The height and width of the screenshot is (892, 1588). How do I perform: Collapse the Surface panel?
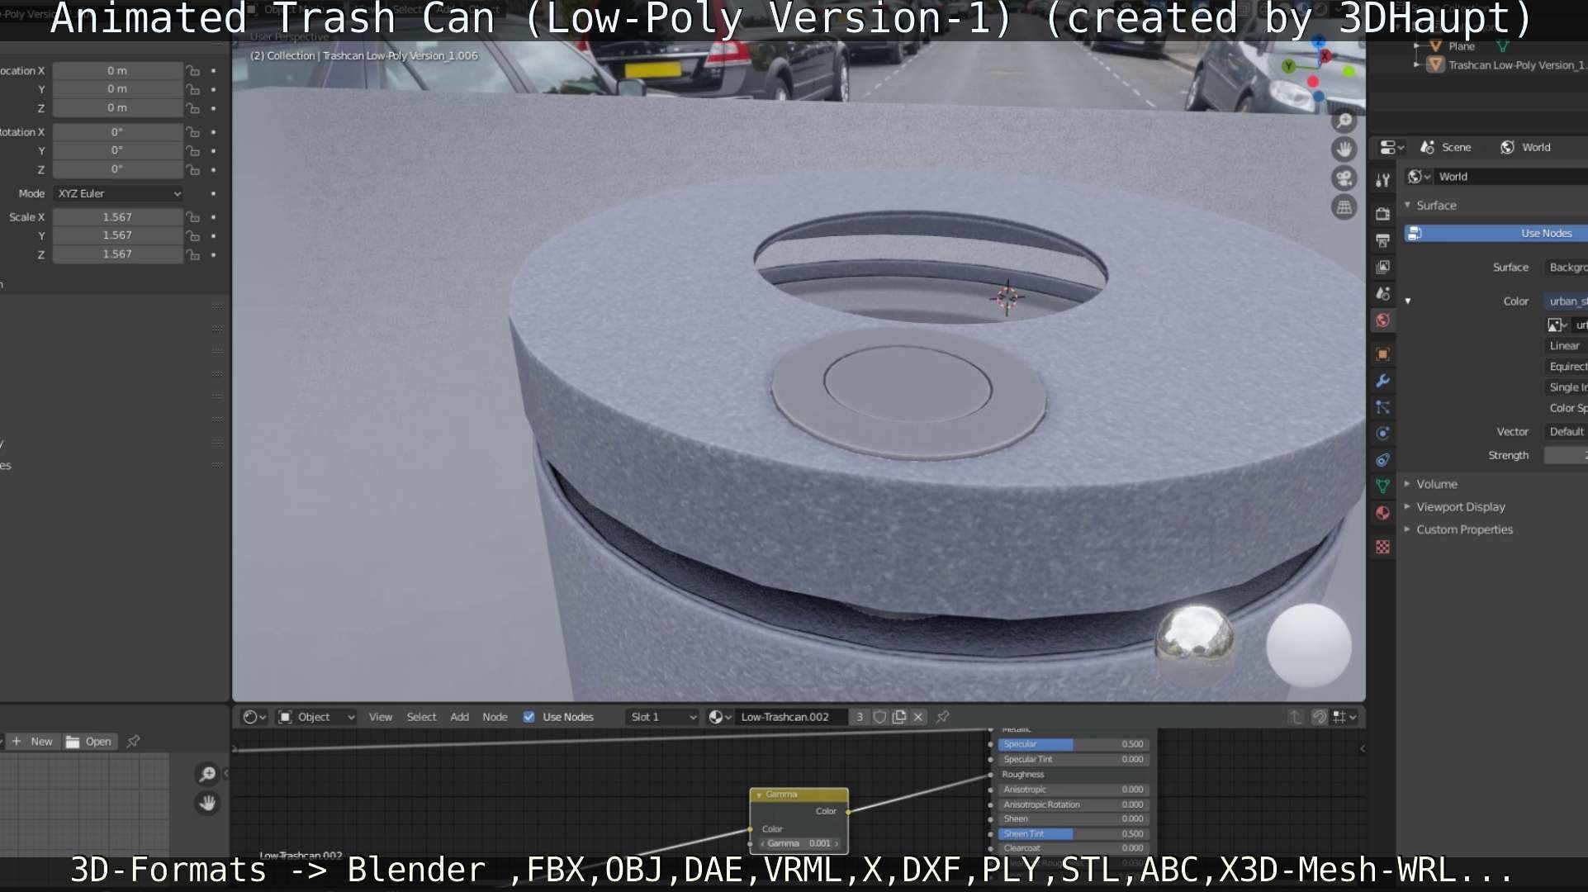pos(1435,206)
